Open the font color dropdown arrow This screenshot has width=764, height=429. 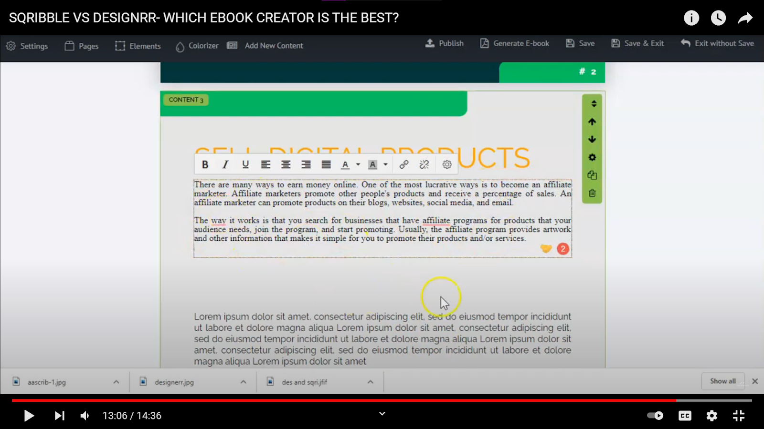coord(358,165)
